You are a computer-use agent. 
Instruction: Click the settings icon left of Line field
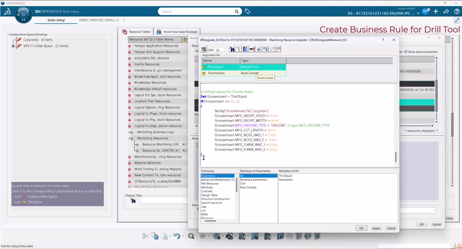coord(204,49)
